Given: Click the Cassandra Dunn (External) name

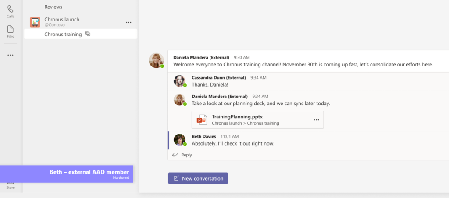Looking at the screenshot, I should (219, 77).
